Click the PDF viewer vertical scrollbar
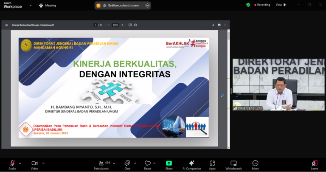The height and width of the screenshot is (172, 326). (x=228, y=85)
